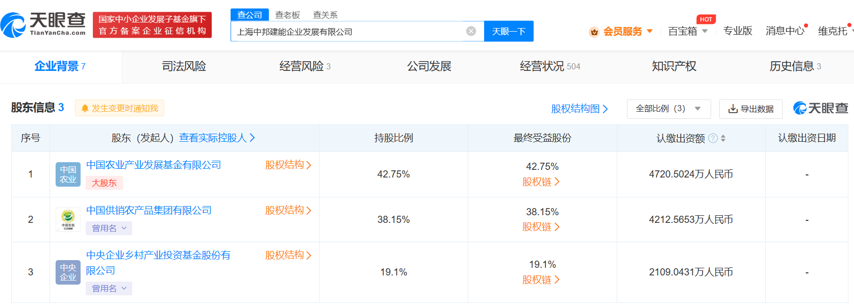Select the 历史信息 tab
The image size is (854, 305).
pos(795,66)
